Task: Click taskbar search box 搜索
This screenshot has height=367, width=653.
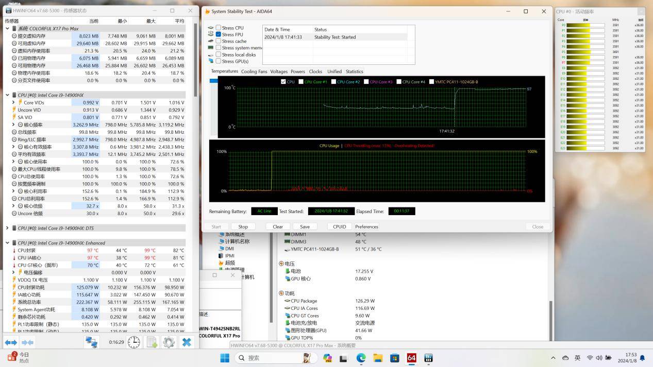Action: [x=276, y=358]
